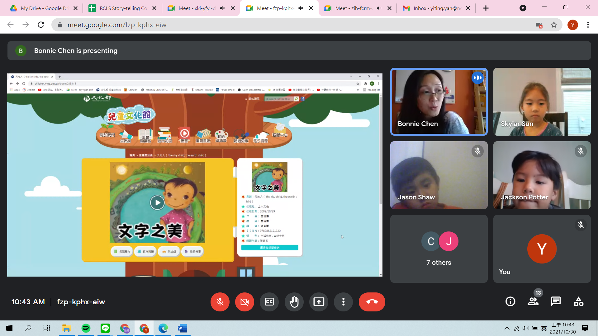Open volume control in system tray
Viewport: 598px width, 336px height.
click(x=525, y=328)
